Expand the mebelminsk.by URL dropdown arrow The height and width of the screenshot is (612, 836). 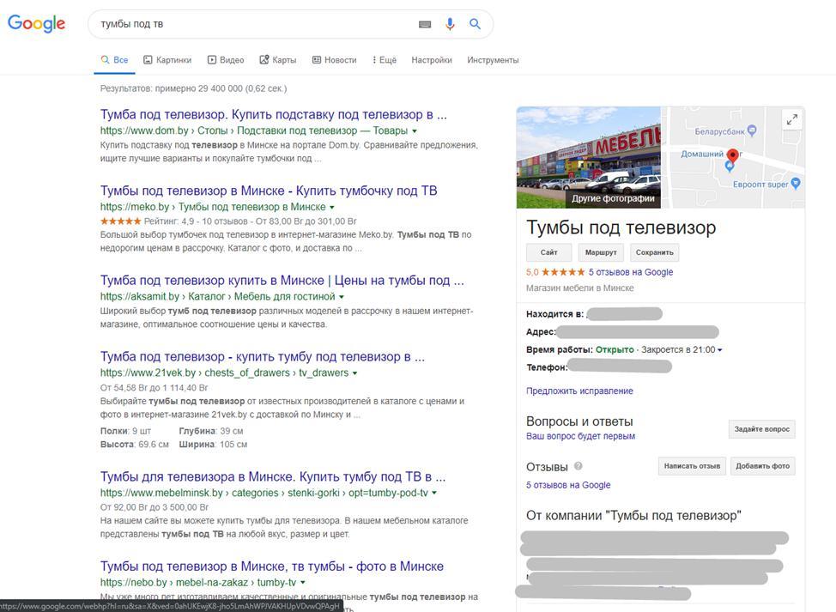coord(434,493)
